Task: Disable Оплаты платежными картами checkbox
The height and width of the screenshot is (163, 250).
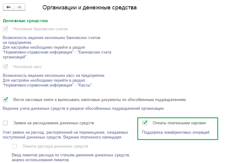Action: (x=145, y=123)
